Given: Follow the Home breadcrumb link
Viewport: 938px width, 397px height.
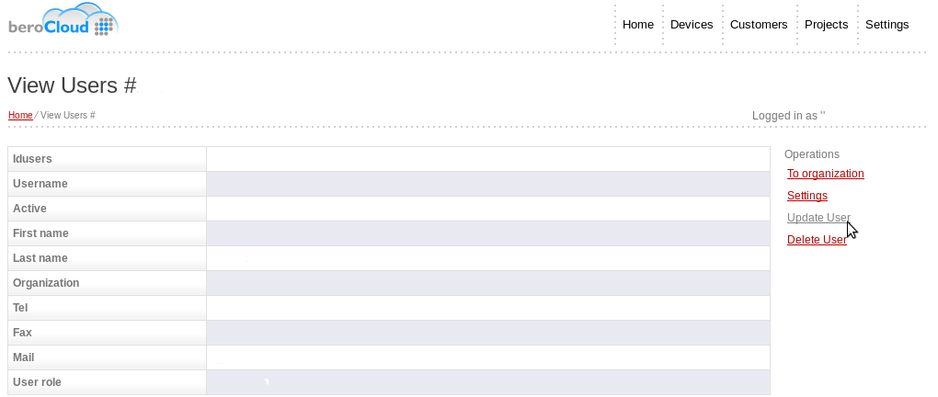Looking at the screenshot, I should pyautogui.click(x=20, y=115).
